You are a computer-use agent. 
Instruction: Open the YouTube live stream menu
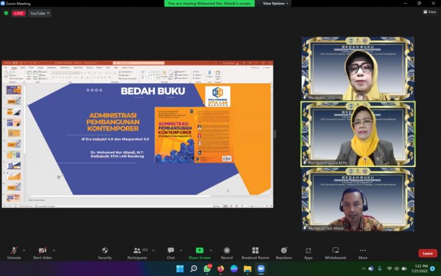(40, 13)
